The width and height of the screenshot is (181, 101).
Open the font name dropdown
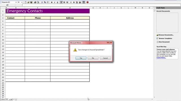pos(16,2)
